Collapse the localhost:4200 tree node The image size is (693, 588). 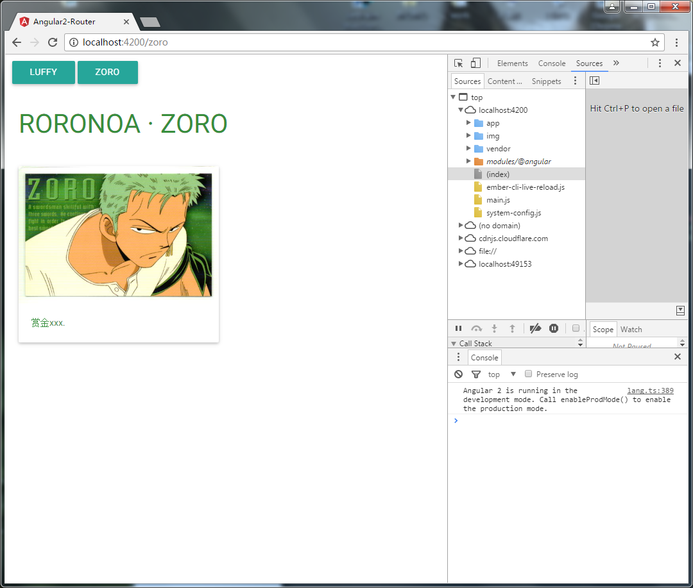pos(461,110)
